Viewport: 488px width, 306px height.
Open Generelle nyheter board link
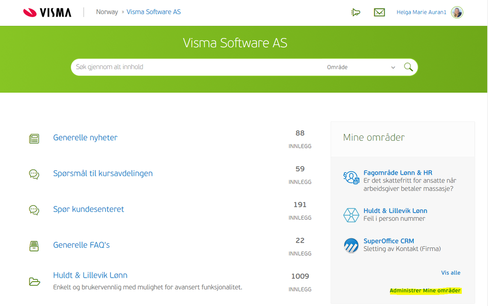coord(85,138)
